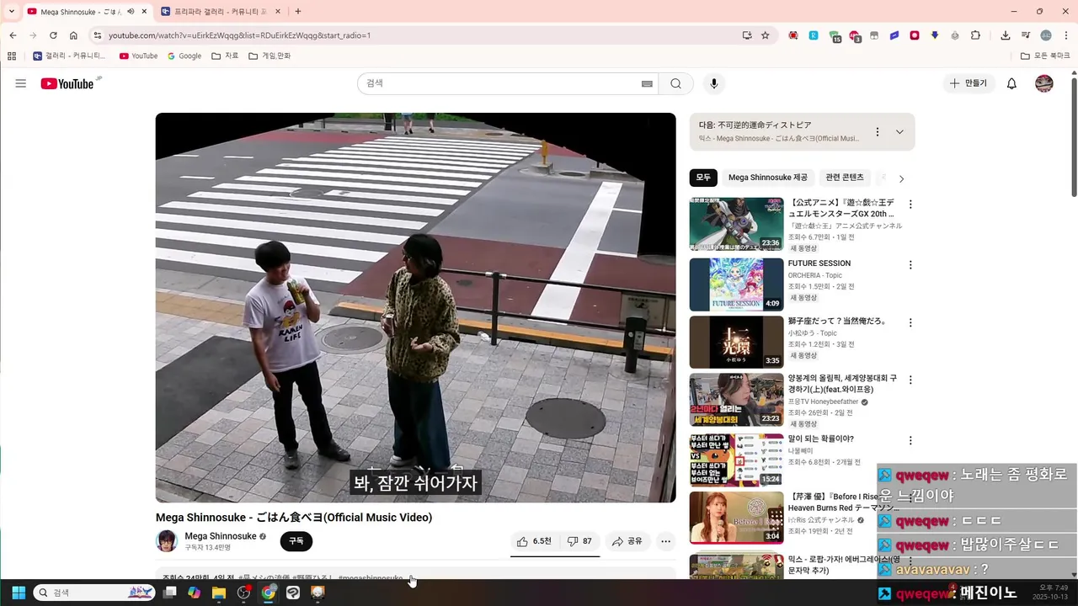Image resolution: width=1078 pixels, height=606 pixels.
Task: Install app icon in the address bar
Action: [x=747, y=35]
